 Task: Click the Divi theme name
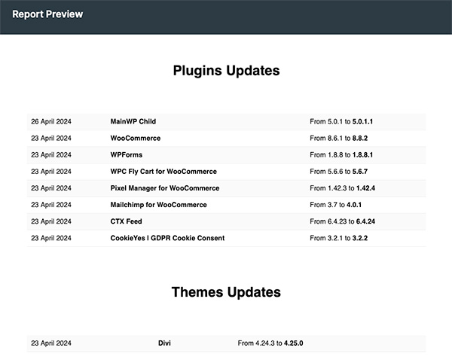164,343
